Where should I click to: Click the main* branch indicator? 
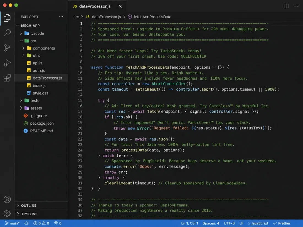pyautogui.click(x=12, y=223)
